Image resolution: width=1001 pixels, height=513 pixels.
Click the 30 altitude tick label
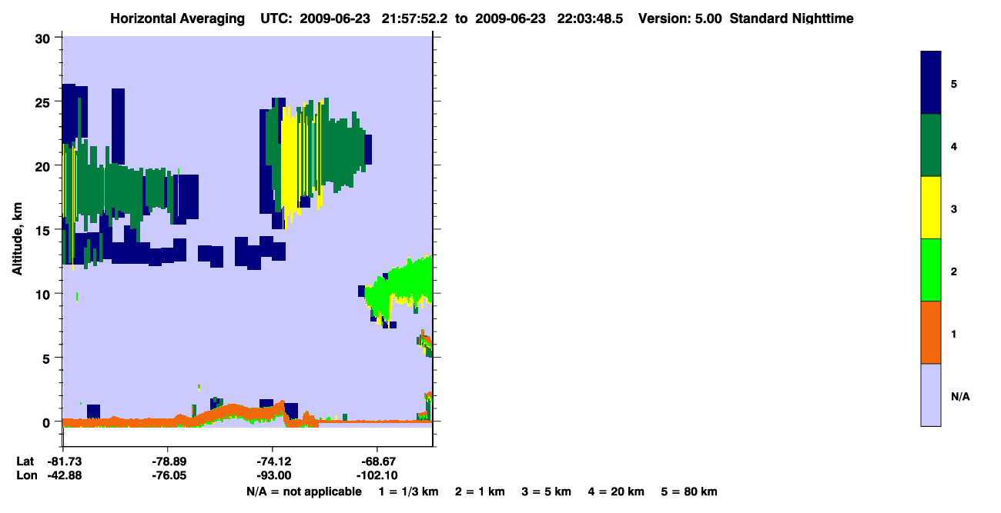(x=45, y=38)
